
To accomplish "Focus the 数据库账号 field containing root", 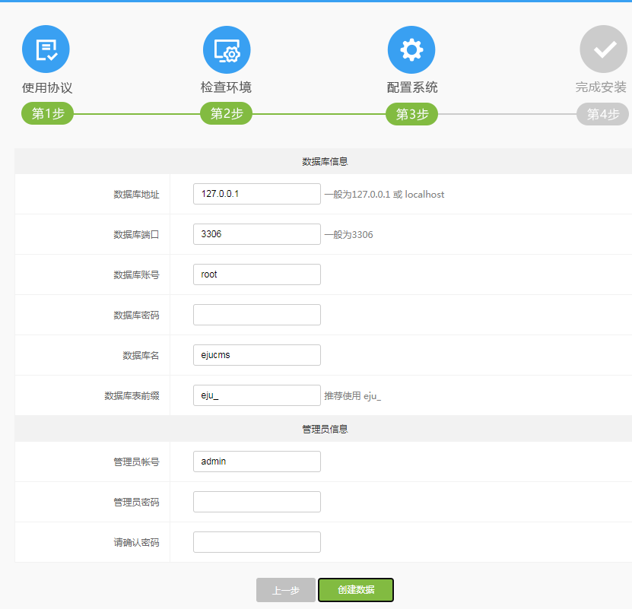I will point(257,274).
